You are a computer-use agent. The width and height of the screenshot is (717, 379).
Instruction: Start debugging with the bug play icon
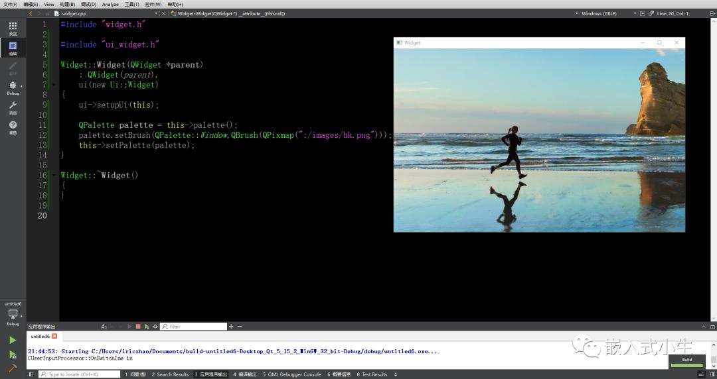point(13,354)
